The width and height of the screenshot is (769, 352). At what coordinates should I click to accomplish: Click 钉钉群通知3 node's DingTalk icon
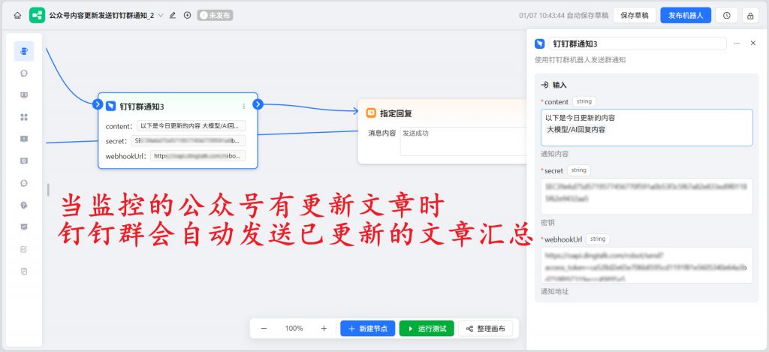click(x=111, y=106)
